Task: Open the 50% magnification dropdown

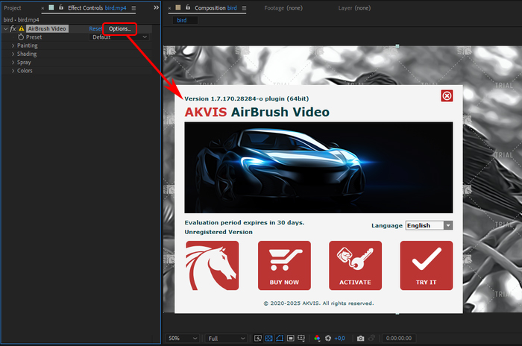Action: click(183, 339)
